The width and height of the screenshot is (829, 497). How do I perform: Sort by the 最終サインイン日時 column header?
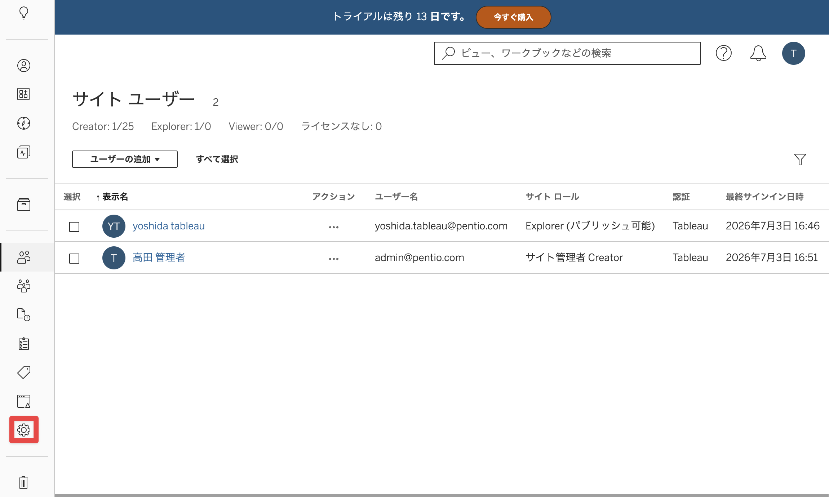coord(764,197)
